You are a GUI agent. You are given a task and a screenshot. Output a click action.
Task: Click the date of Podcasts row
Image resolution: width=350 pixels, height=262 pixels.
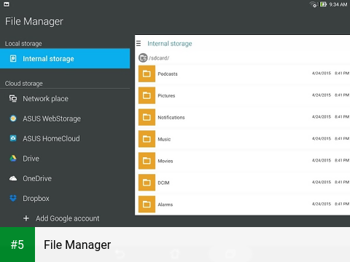(322, 74)
